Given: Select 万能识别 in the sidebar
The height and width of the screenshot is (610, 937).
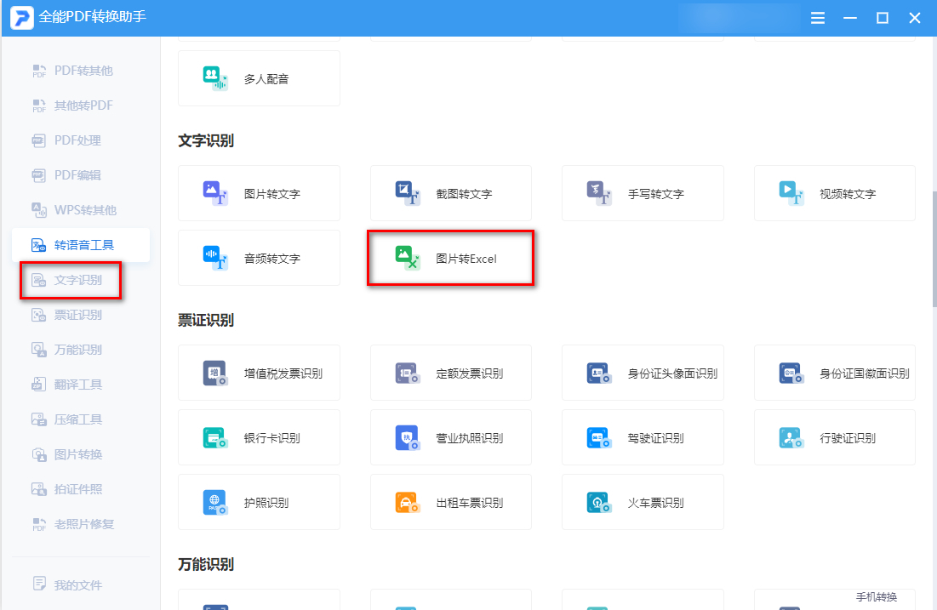Looking at the screenshot, I should (81, 350).
